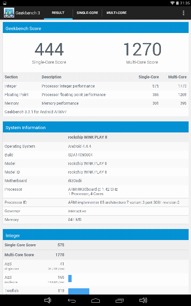This screenshot has width=191, height=306.
Task: Tap the volume down navigation icon
Action: coord(48,300)
